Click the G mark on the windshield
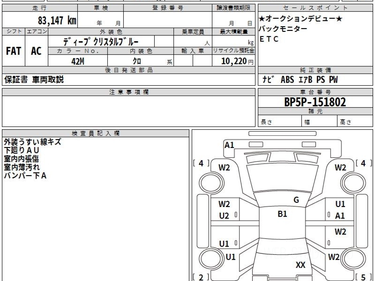The width and height of the screenshot is (375, 281). [x=296, y=200]
